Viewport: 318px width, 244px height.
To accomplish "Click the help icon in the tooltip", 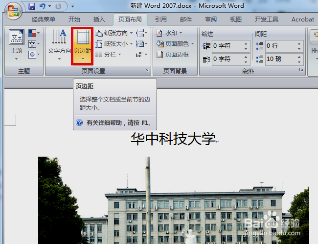I will (x=79, y=122).
